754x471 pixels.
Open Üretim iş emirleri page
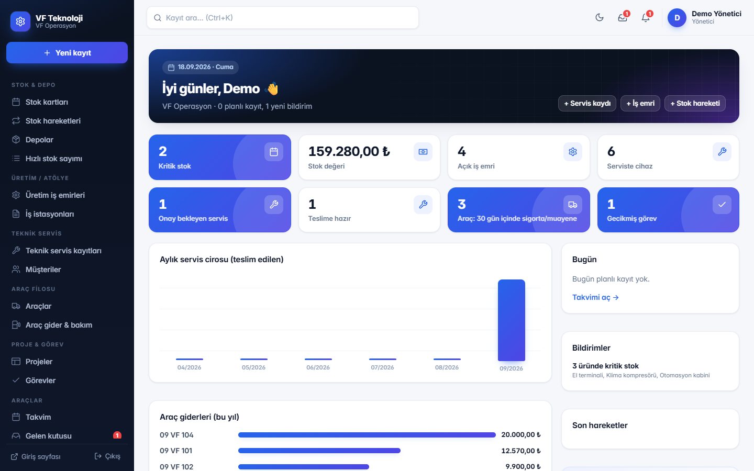click(67, 195)
